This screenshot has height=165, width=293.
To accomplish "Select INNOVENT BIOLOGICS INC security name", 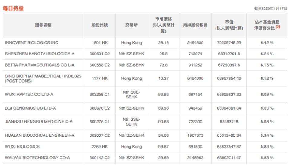I will point(31,42).
